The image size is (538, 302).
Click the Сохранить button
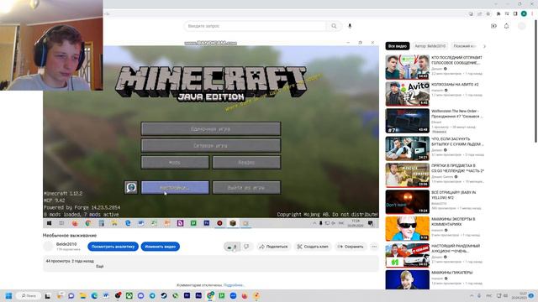pos(351,247)
